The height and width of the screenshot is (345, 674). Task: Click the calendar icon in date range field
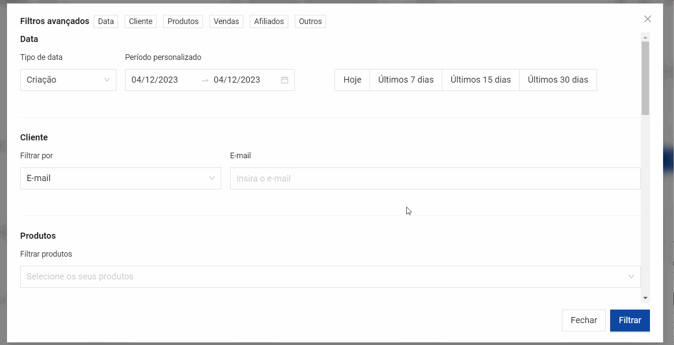[x=284, y=80]
